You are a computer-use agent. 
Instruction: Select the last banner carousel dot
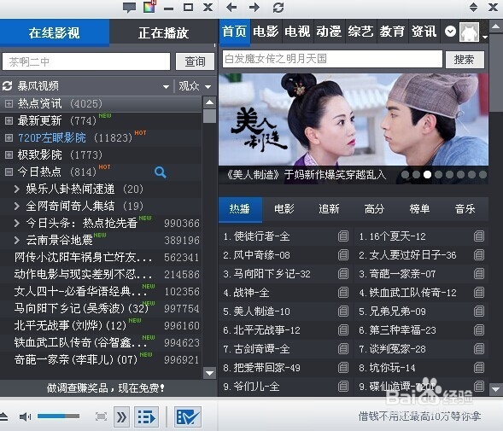click(483, 174)
